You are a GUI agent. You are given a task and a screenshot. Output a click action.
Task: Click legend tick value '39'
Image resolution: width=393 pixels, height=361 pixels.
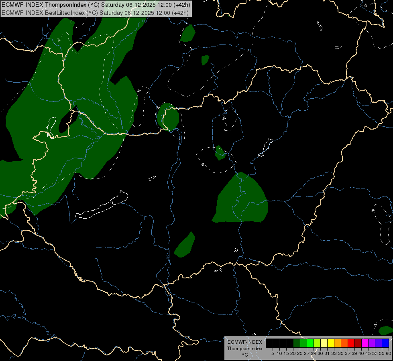tap(354, 353)
